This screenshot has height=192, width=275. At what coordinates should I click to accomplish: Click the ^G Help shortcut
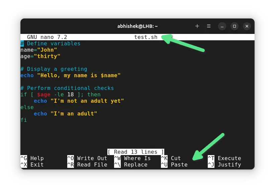32,158
